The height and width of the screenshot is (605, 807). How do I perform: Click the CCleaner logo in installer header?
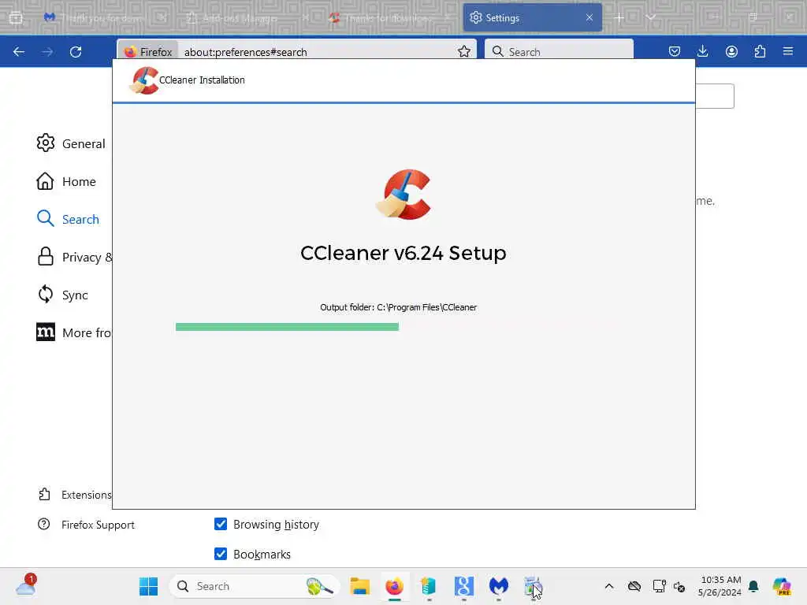pyautogui.click(x=144, y=80)
